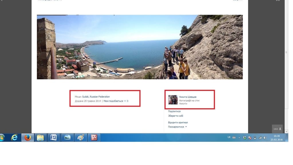Switch to Firefox in the taskbar

[27, 138]
